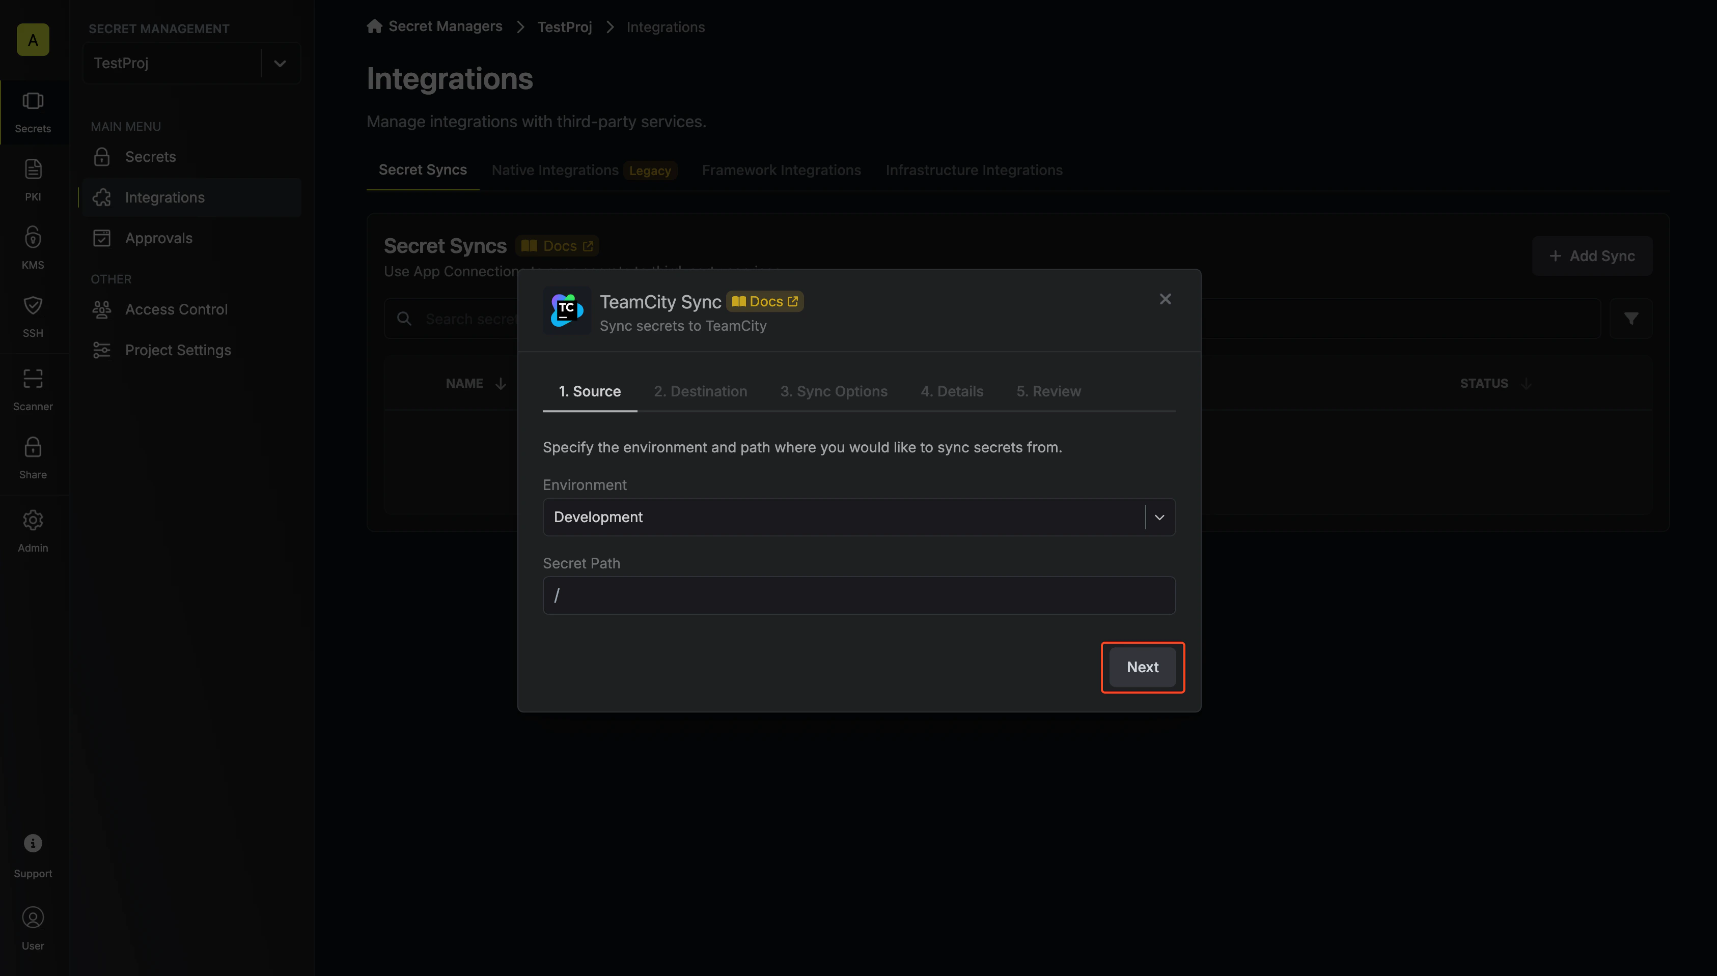Screen dimensions: 1717x976
Task: Open Docs link in TeamCity Sync dialog
Action: click(x=765, y=302)
